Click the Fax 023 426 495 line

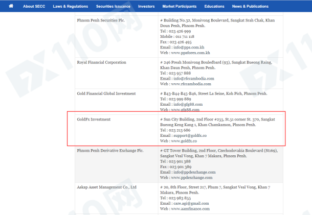click(176, 42)
